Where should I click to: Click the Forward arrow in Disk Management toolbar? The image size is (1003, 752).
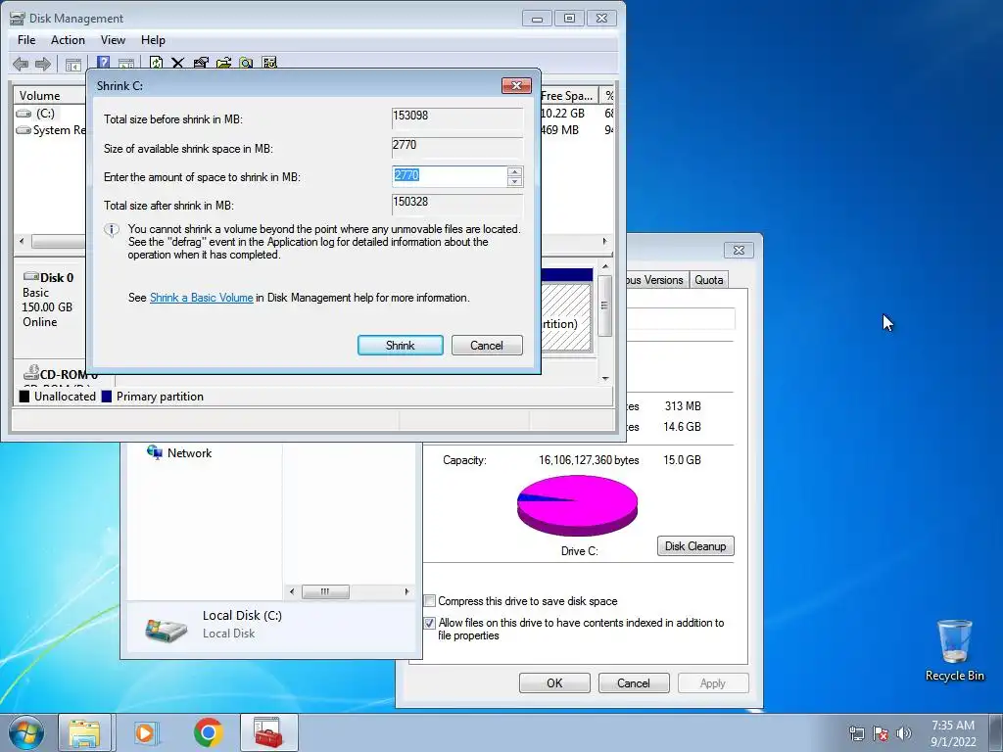pos(43,64)
